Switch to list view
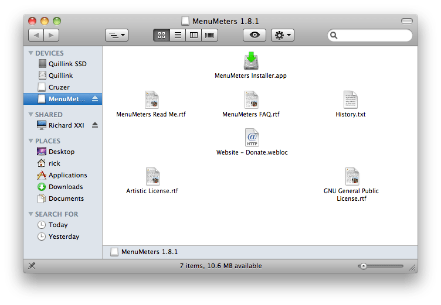 [x=178, y=35]
